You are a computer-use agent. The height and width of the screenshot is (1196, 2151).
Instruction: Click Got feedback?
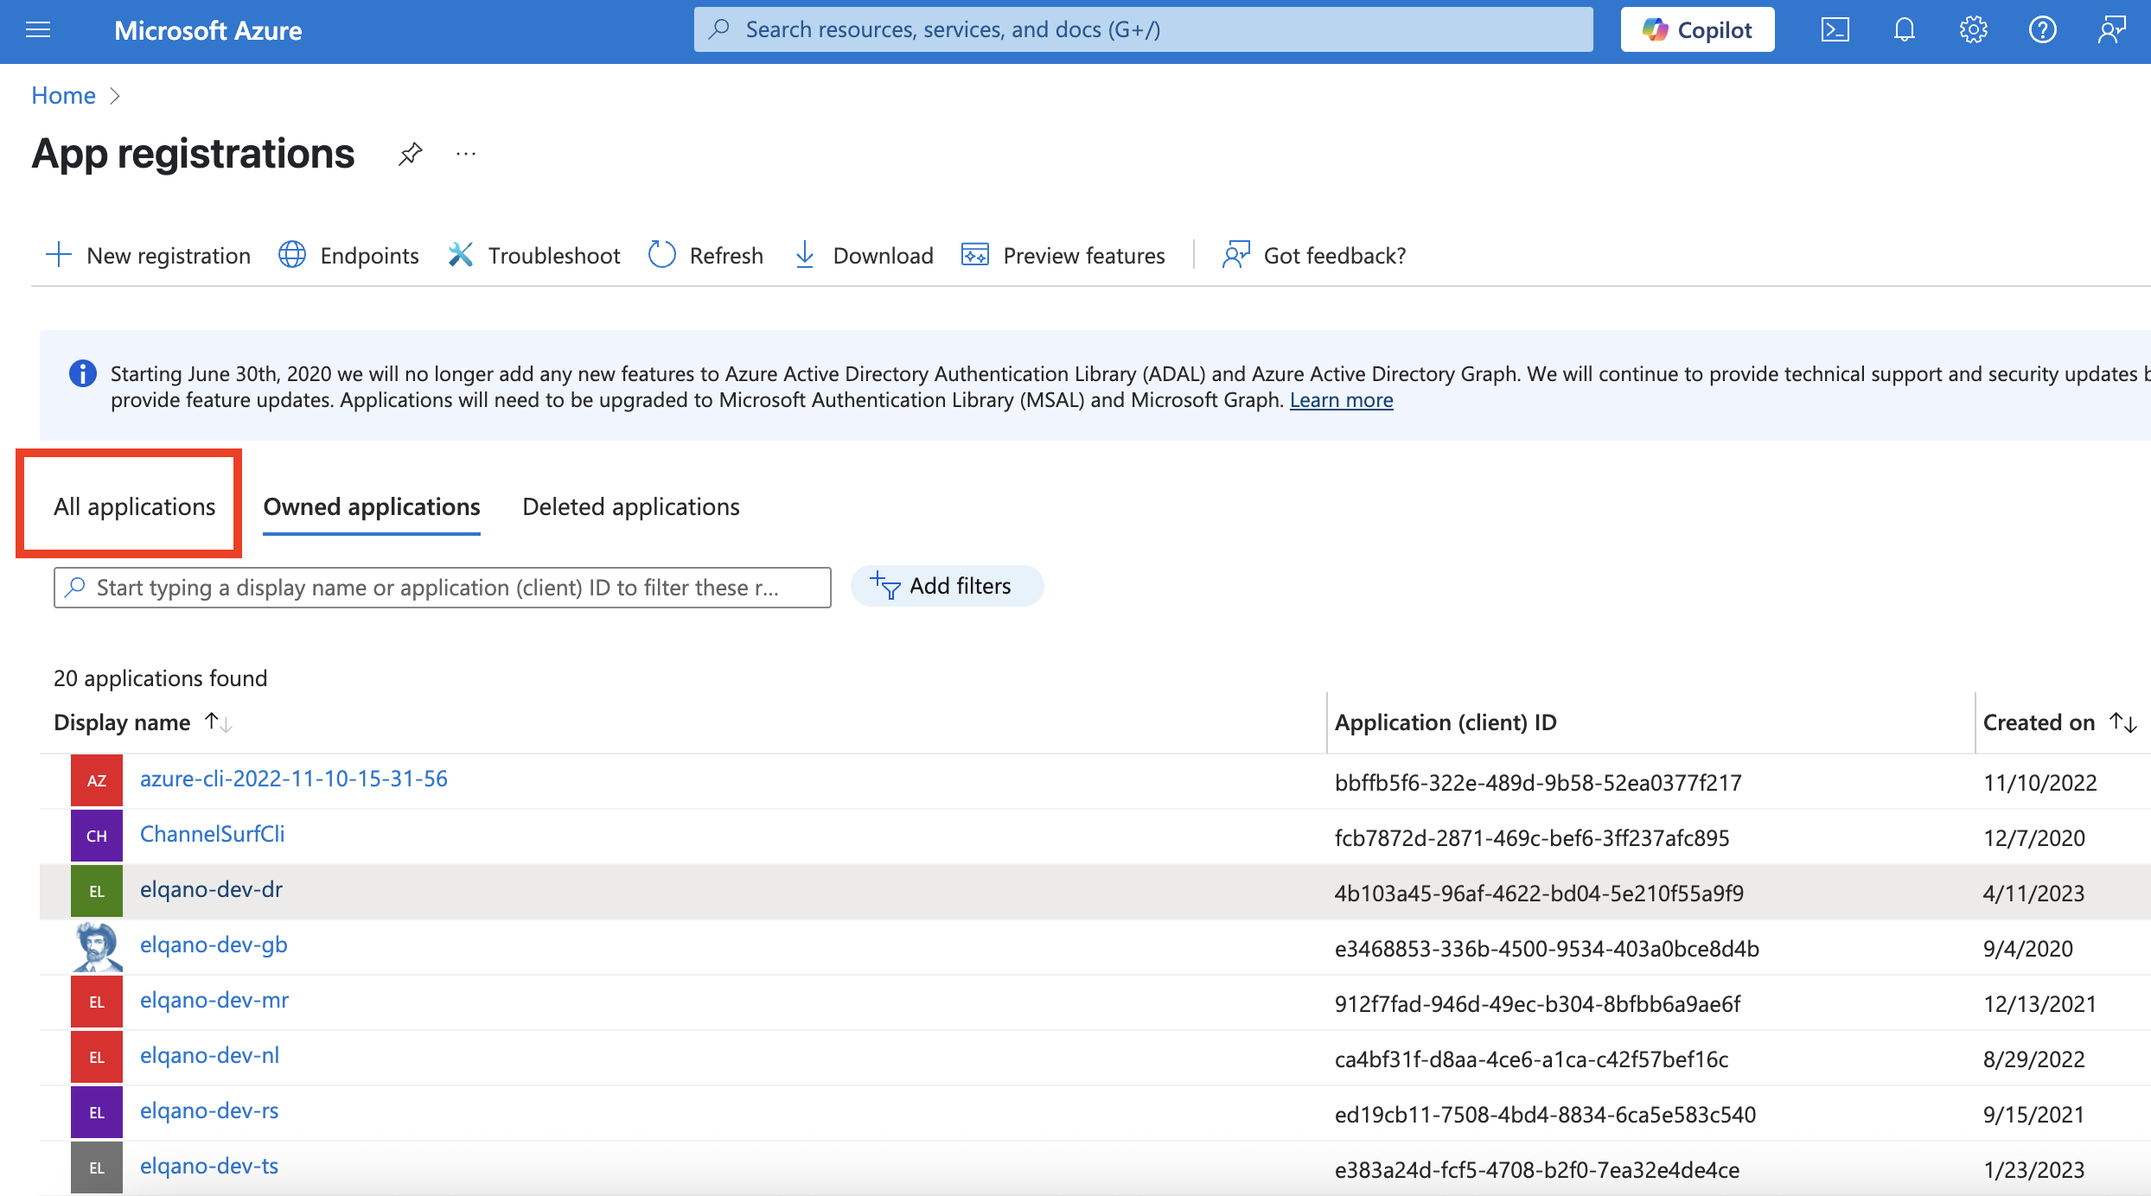tap(1314, 255)
